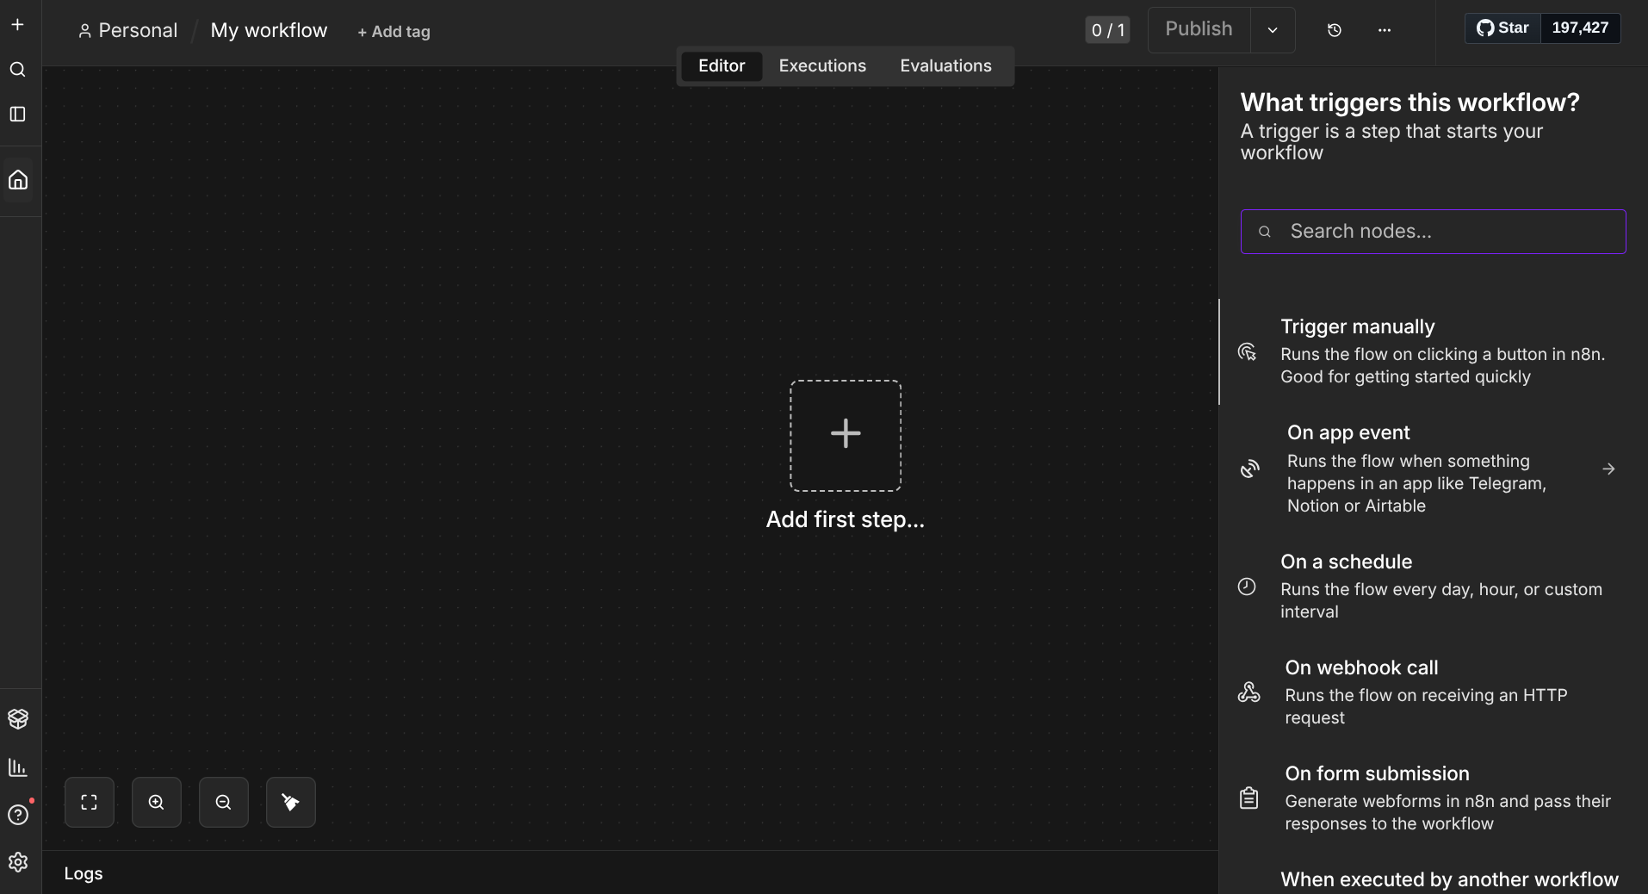Click the On app event signal icon
The height and width of the screenshot is (894, 1648).
tap(1250, 469)
